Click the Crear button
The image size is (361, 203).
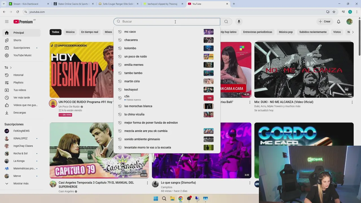(325, 21)
